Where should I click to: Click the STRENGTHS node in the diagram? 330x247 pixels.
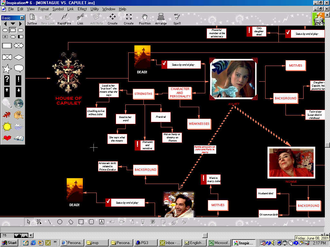143,94
